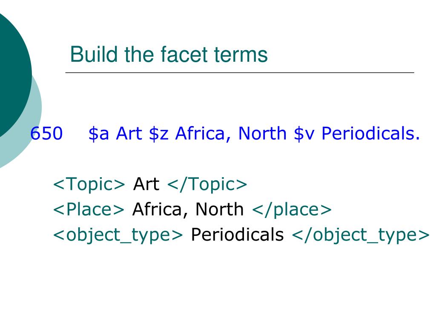Click the black 'Africa, North' text
Viewport: 436px width, 327px height.
pos(188,209)
